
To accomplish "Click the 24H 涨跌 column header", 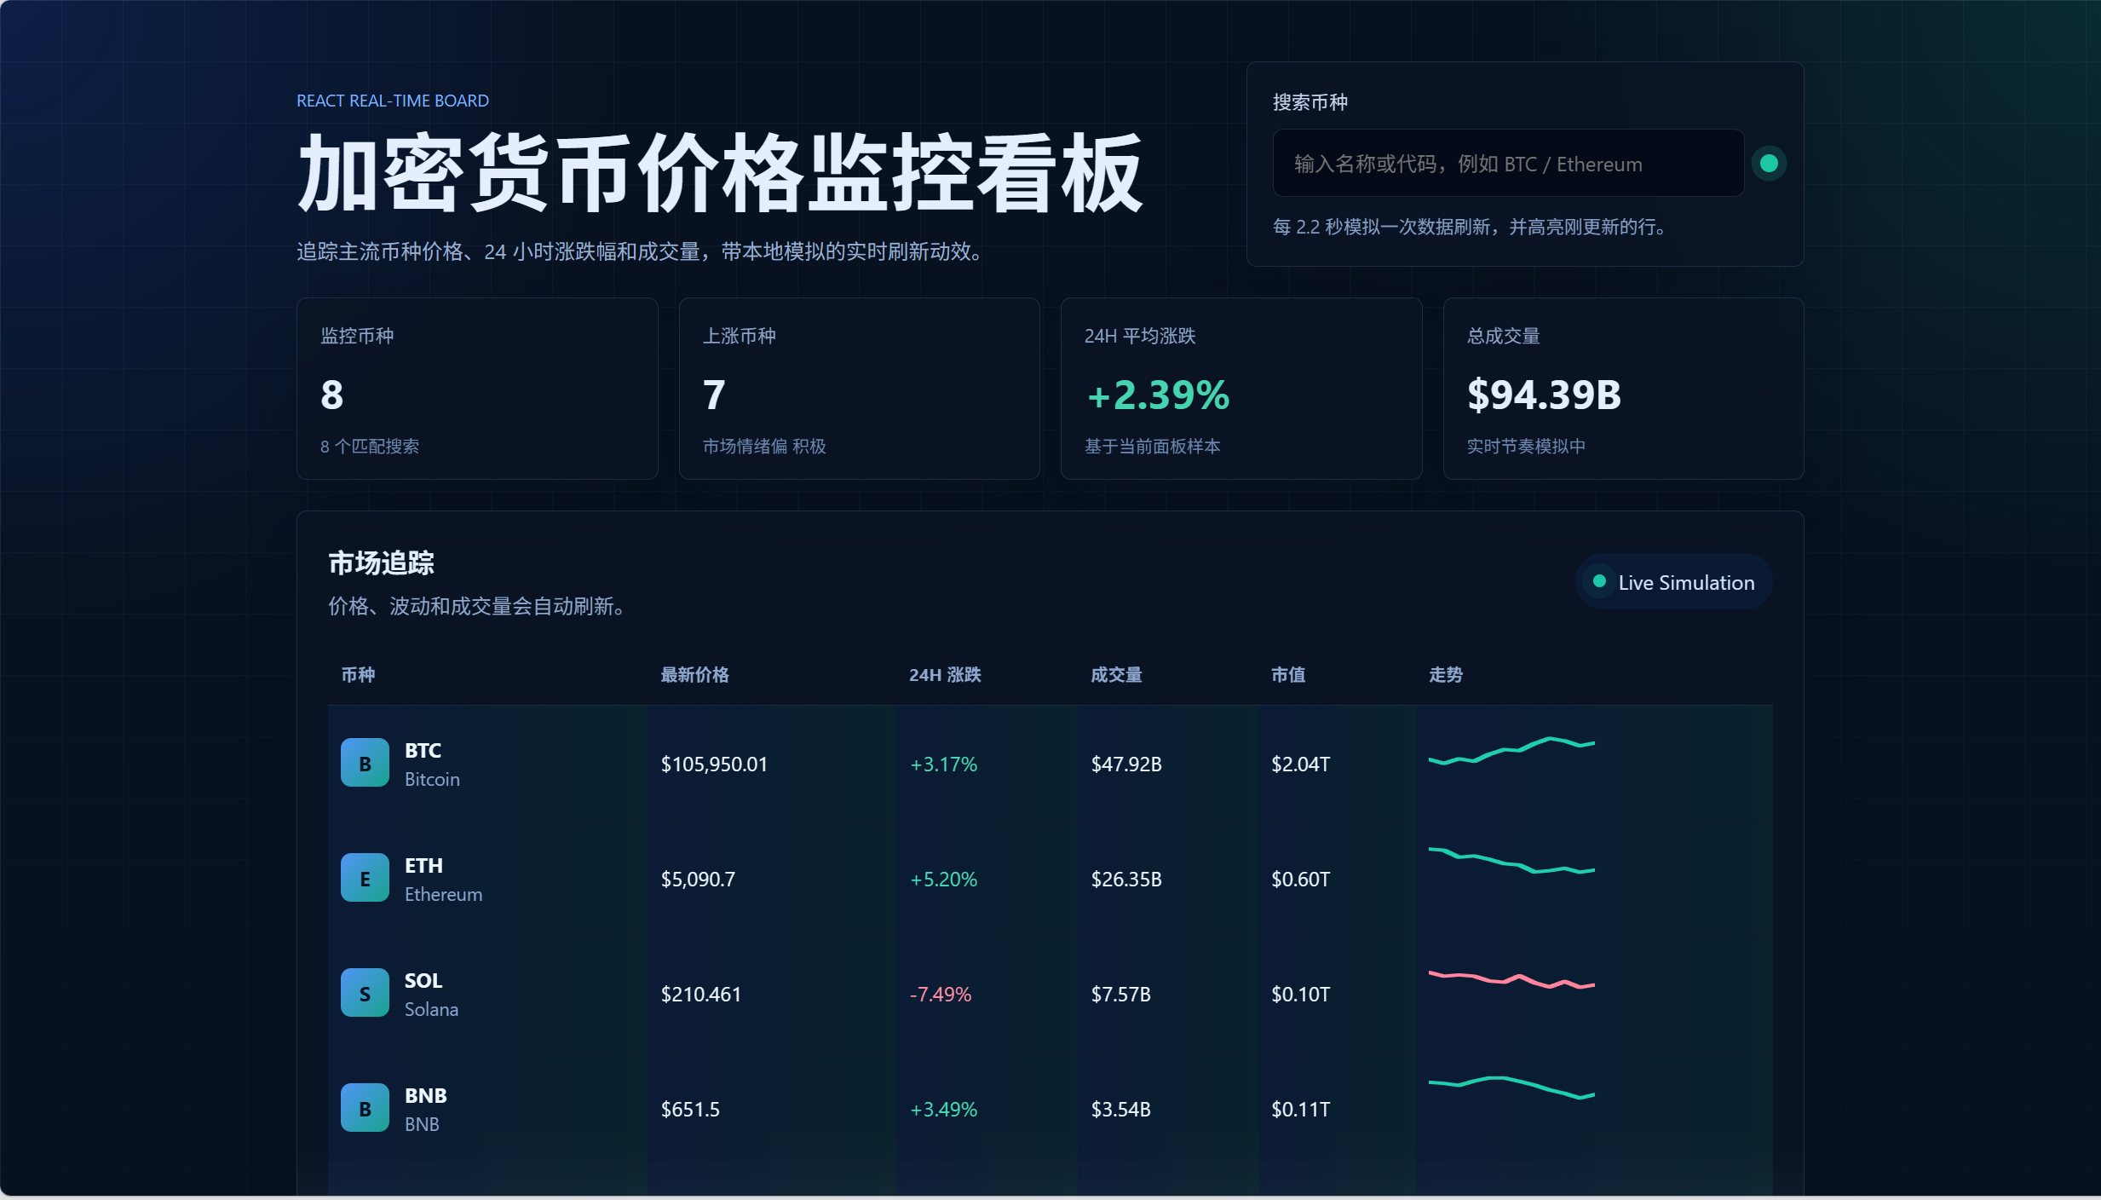I will coord(945,675).
